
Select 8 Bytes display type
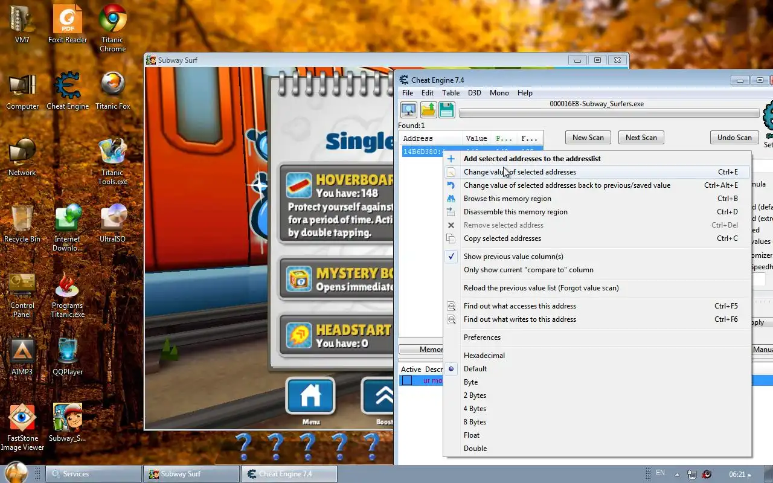597,422
